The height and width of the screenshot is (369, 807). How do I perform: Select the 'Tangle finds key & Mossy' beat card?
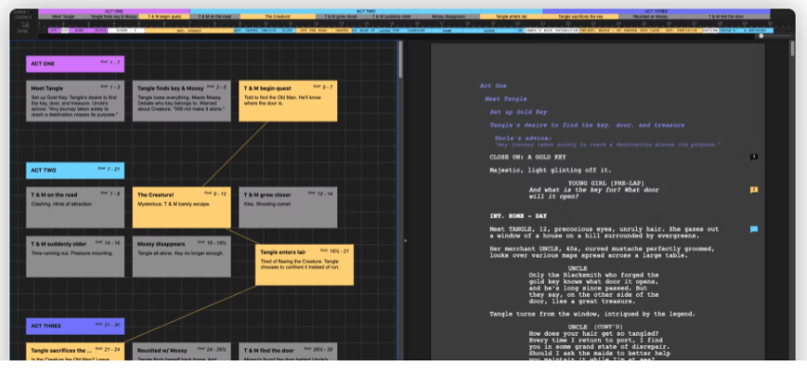coord(181,101)
